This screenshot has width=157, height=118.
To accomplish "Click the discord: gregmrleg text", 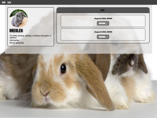I will (17, 43).
